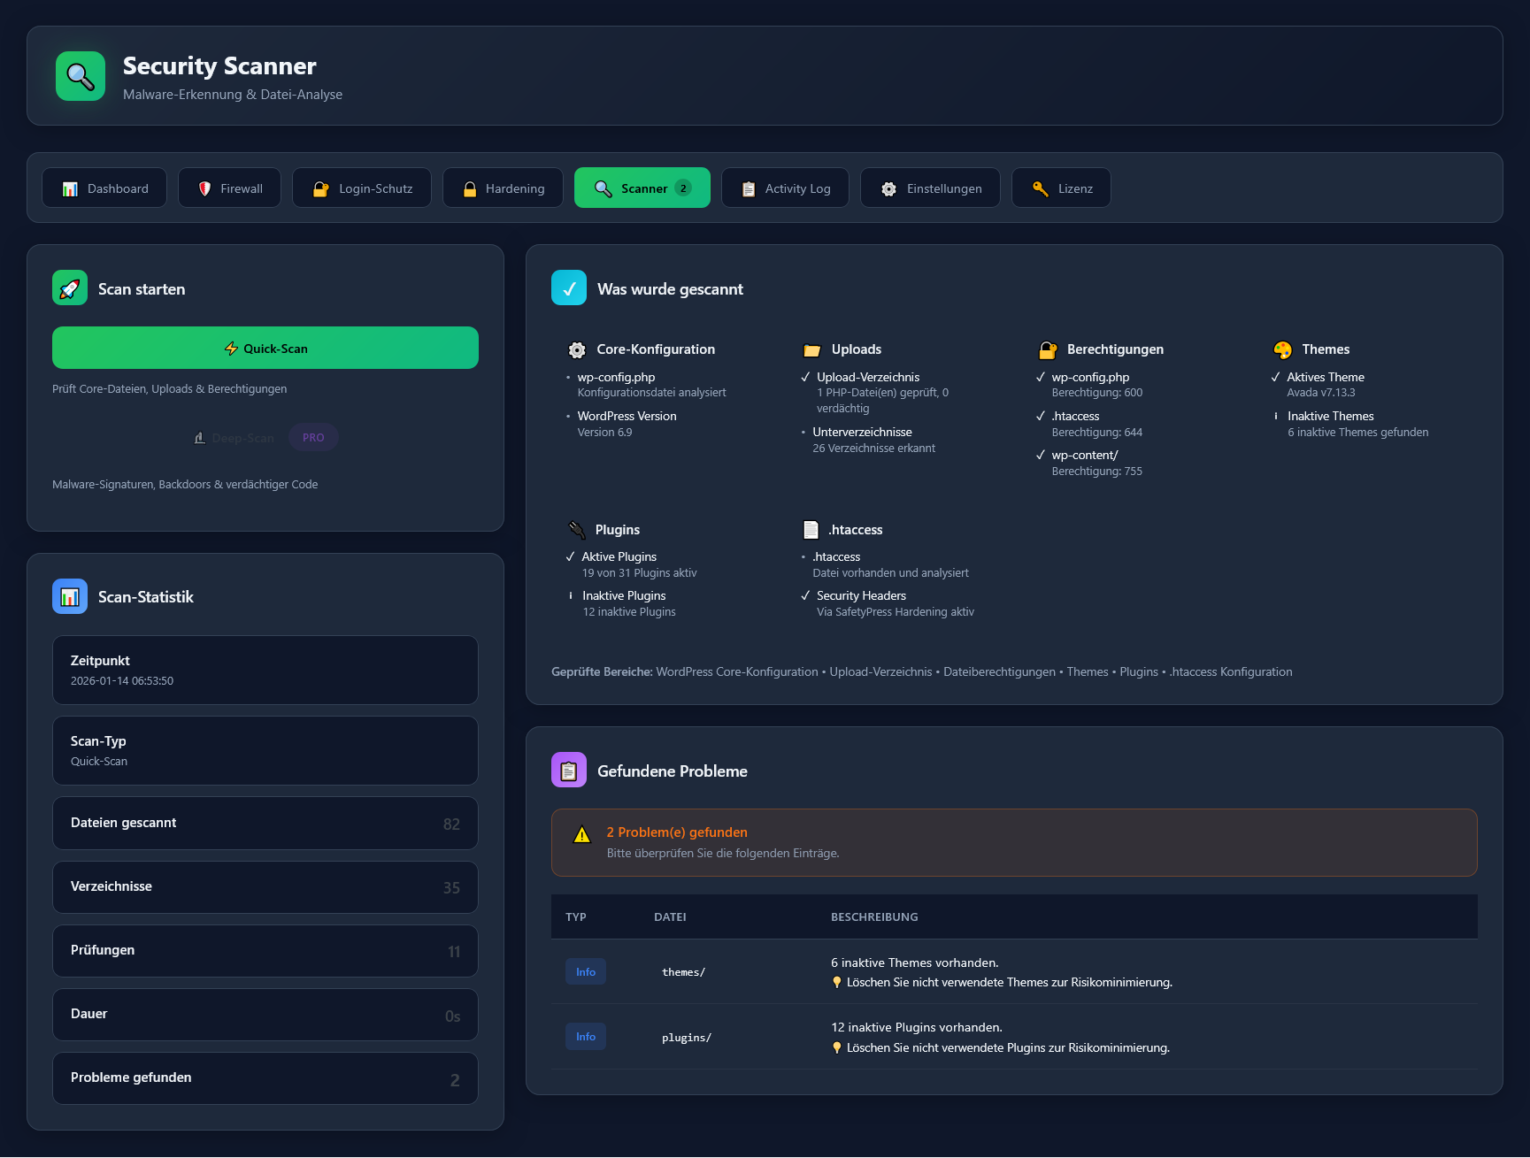This screenshot has width=1530, height=1158.
Task: Click the rocket icon beside Scan starten
Action: point(69,288)
